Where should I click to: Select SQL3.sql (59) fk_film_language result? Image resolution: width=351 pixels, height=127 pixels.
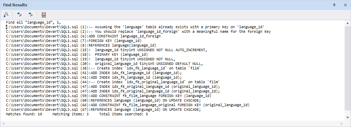(109, 96)
